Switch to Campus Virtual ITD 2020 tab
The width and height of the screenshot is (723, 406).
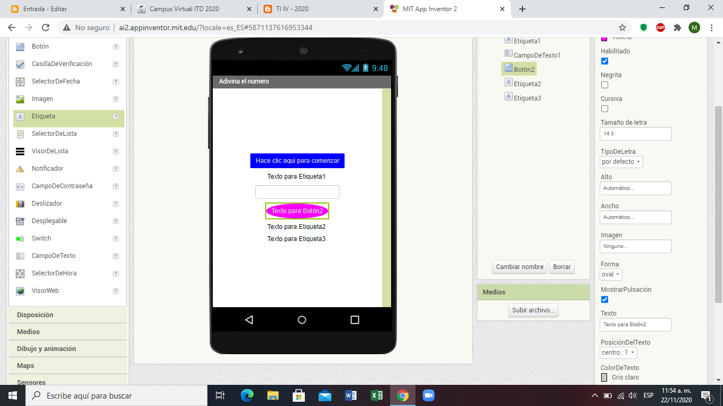pos(194,9)
